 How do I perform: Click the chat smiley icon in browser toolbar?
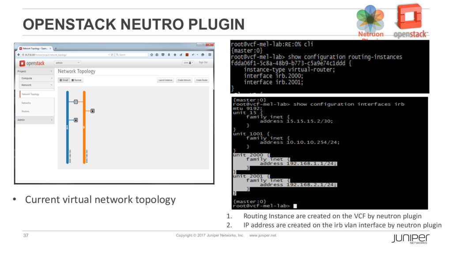[x=203, y=55]
